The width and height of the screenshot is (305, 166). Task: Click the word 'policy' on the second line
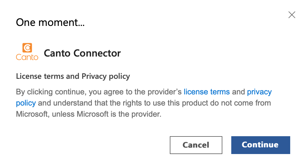26,103
